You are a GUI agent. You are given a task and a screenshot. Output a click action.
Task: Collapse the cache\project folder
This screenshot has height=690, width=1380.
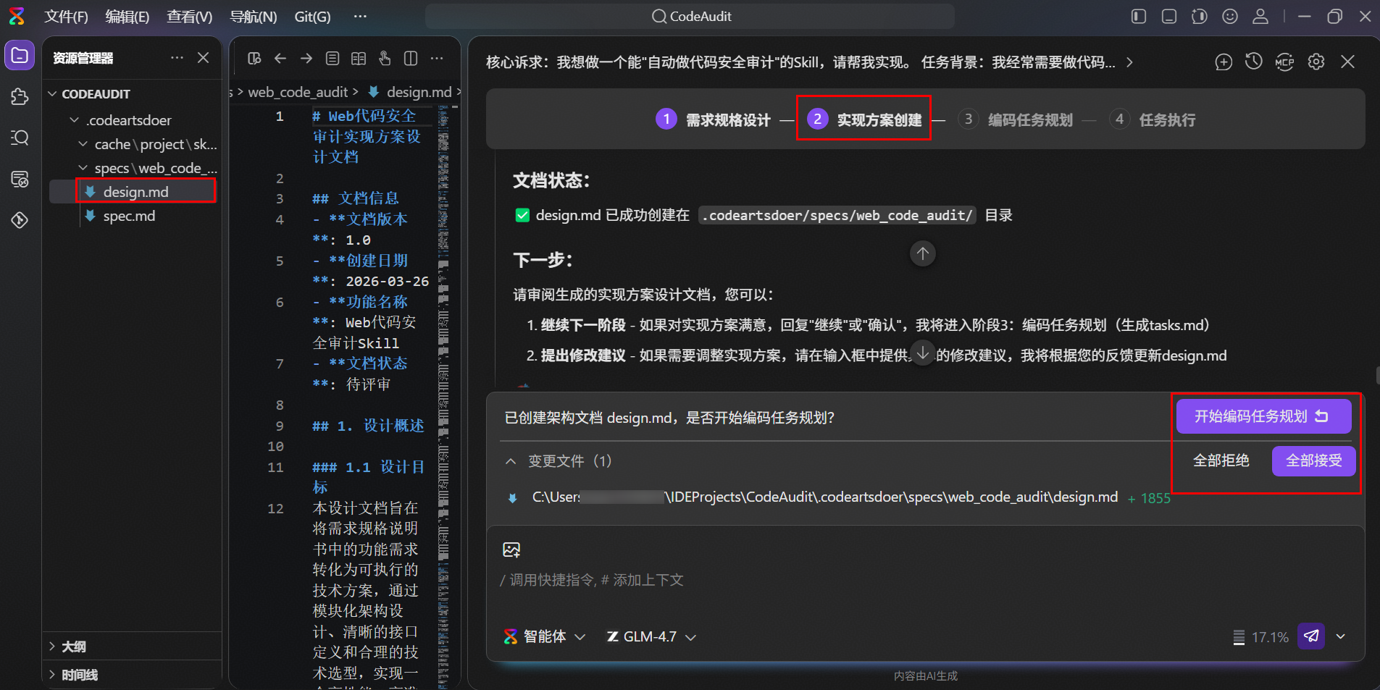tap(83, 144)
